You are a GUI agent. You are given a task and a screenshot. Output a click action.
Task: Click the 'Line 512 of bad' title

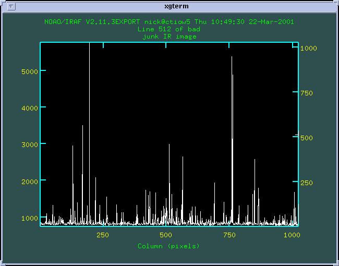169,29
